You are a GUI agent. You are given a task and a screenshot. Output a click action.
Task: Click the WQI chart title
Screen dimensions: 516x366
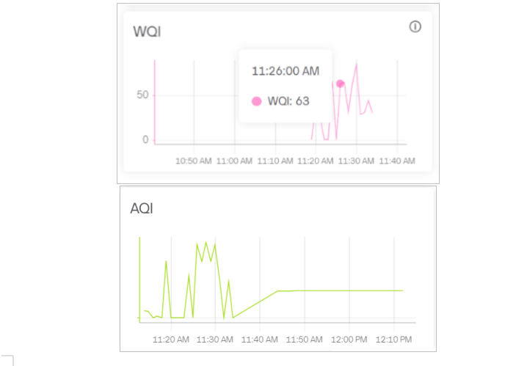click(x=147, y=32)
